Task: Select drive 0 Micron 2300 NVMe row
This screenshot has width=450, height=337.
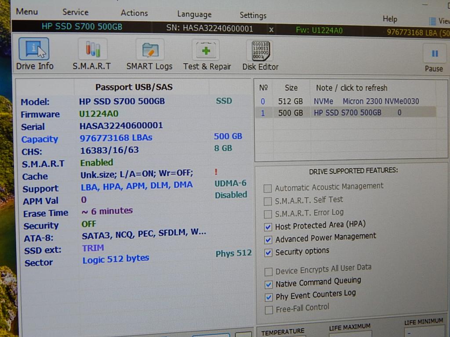Action: tap(345, 101)
